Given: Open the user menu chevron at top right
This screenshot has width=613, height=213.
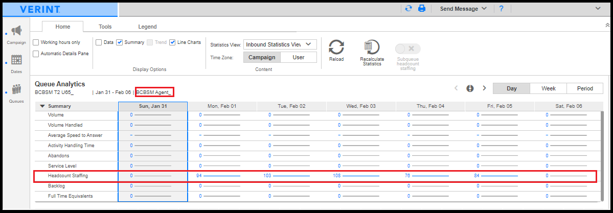Looking at the screenshot, I should click(x=598, y=8).
